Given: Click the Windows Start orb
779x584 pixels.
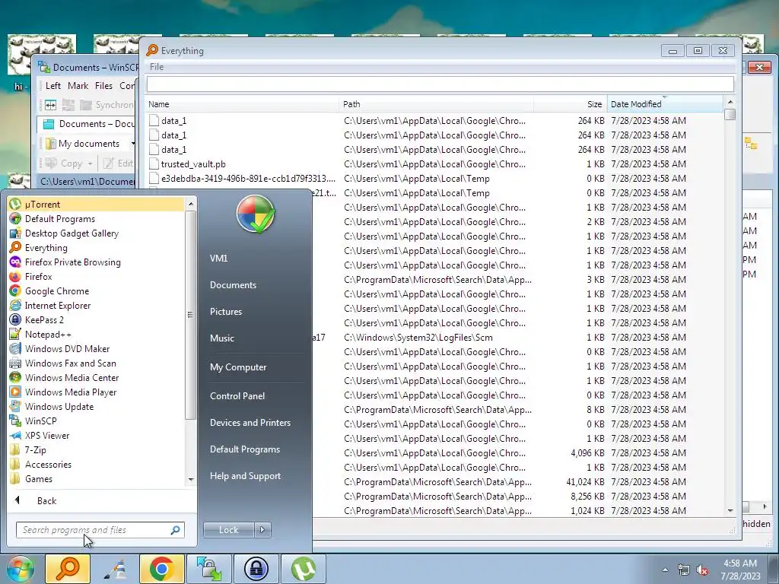Looking at the screenshot, I should [20, 569].
